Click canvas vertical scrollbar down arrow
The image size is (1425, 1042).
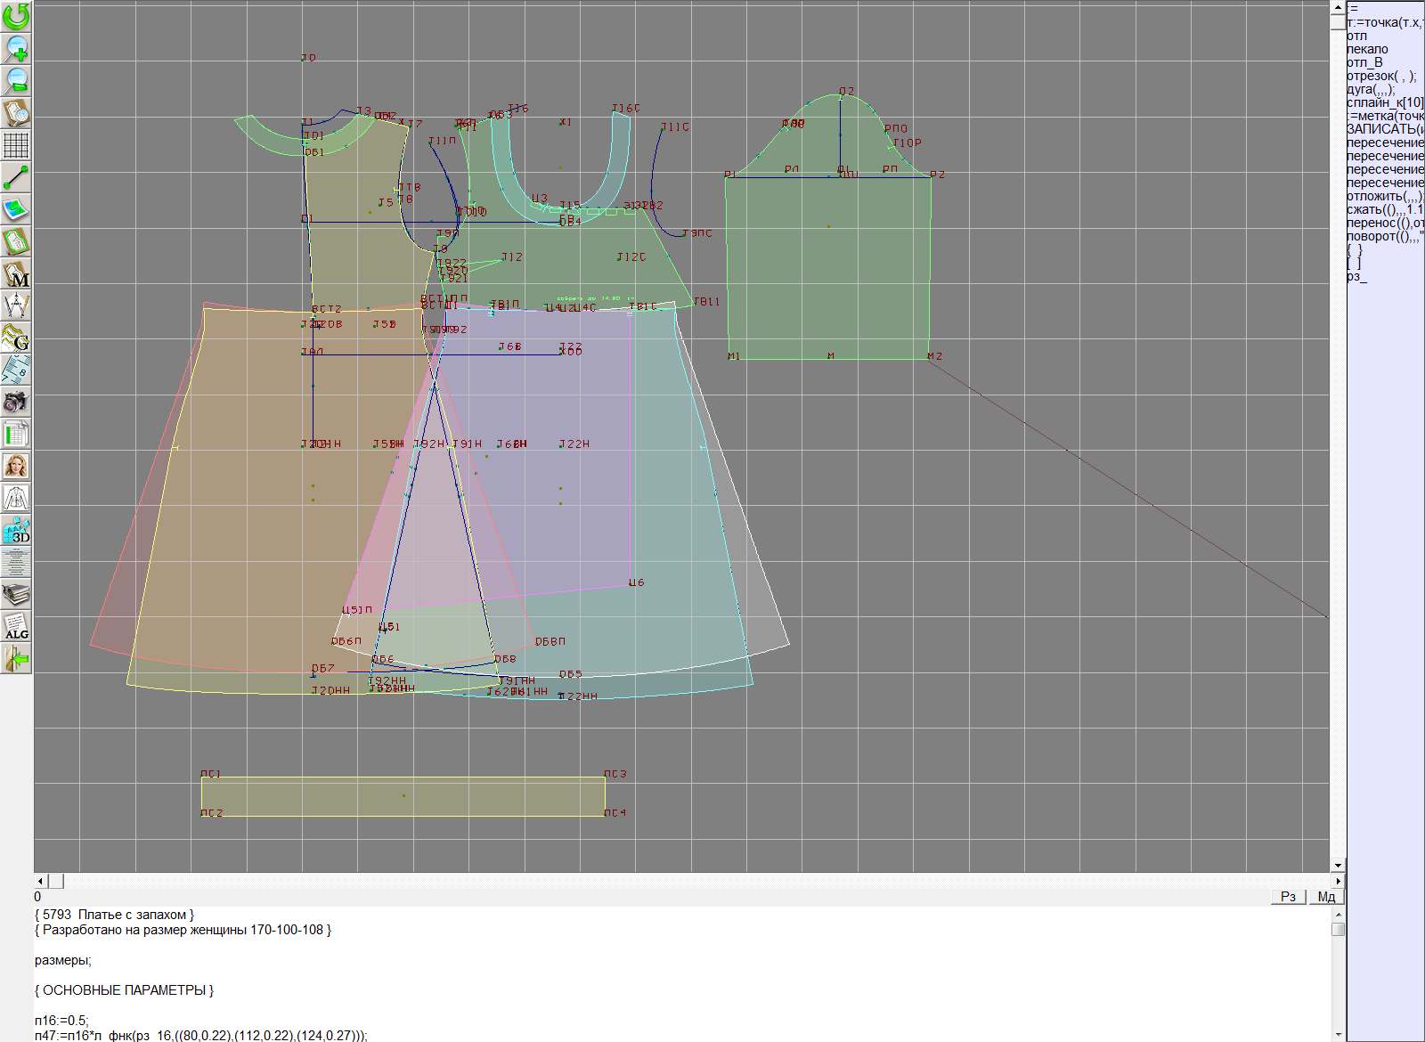pos(1337,865)
